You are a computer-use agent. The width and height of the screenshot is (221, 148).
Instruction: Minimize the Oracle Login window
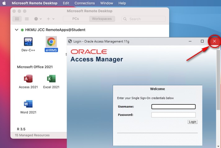(x=190, y=41)
